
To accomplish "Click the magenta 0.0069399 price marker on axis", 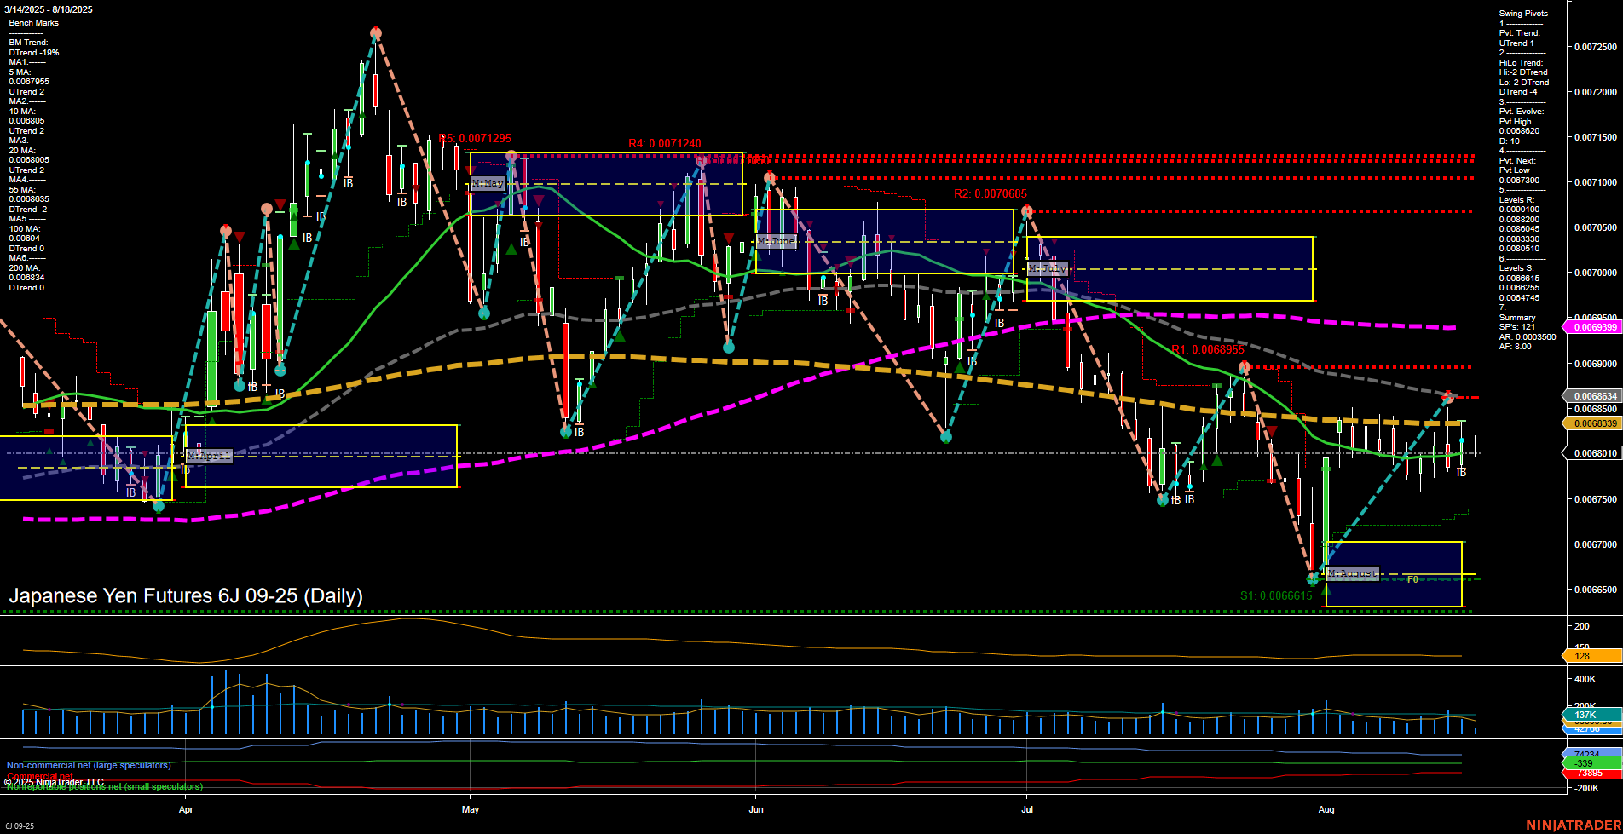I will tap(1592, 327).
